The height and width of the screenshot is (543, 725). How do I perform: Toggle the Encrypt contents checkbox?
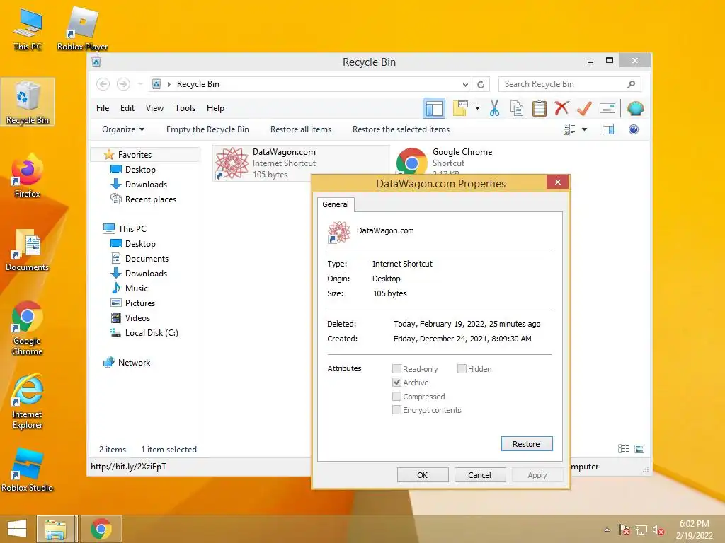coord(396,410)
